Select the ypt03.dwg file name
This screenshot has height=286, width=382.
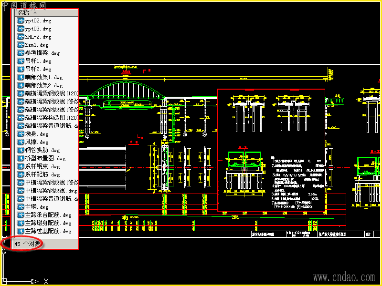[x=38, y=29]
